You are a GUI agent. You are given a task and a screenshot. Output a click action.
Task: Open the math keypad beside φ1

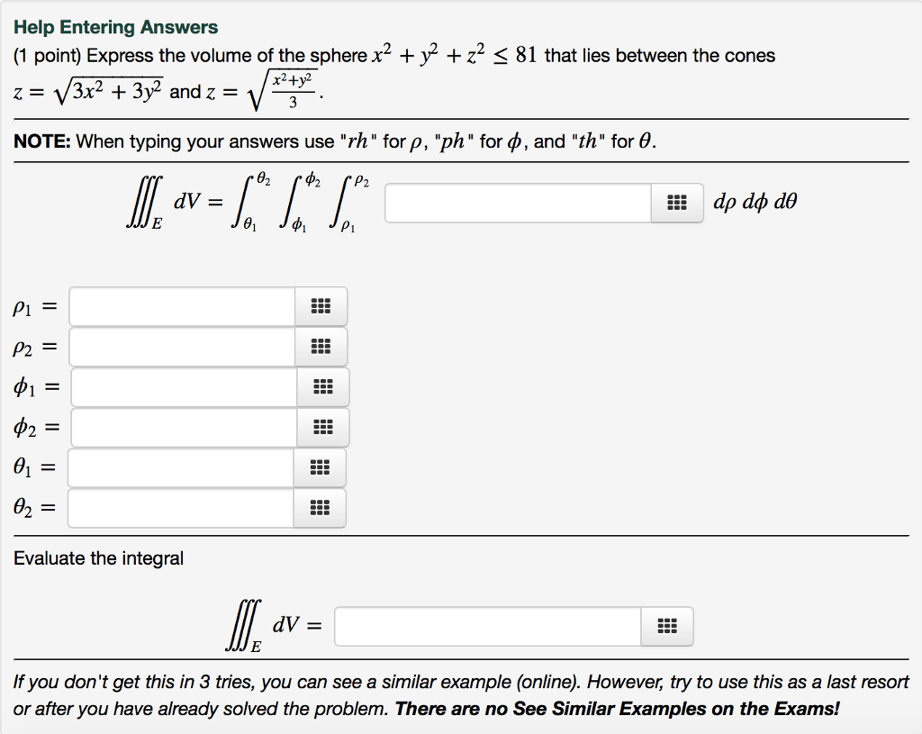[x=321, y=387]
